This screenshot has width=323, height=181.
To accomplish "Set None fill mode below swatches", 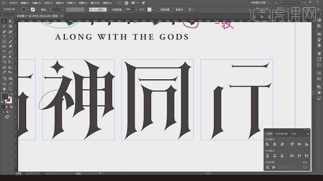I will (11, 107).
